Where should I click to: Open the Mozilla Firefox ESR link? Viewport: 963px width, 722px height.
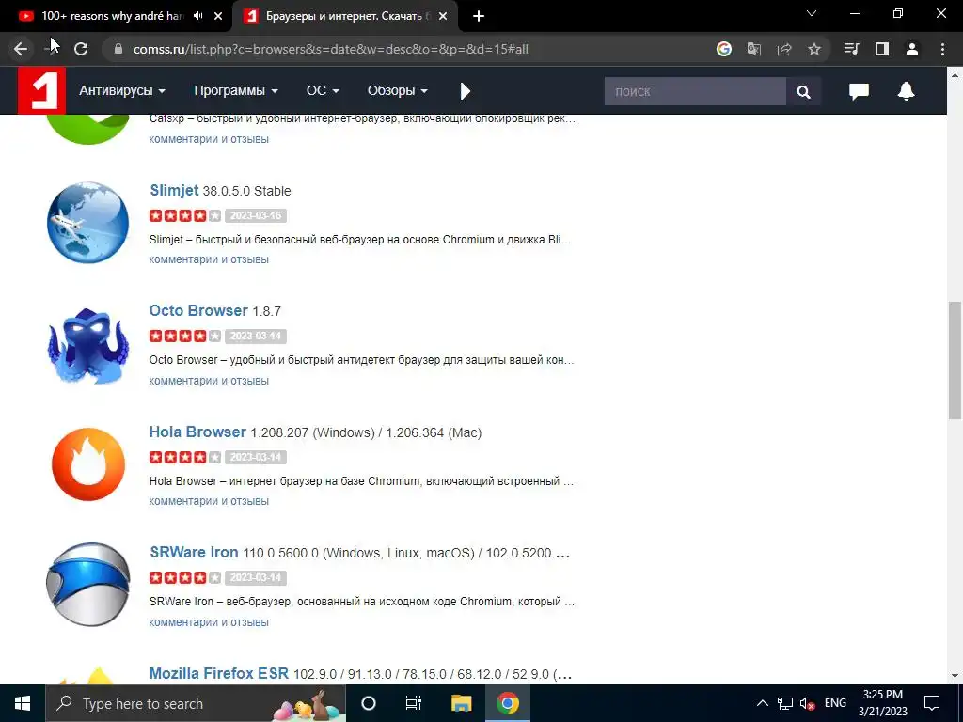218,673
